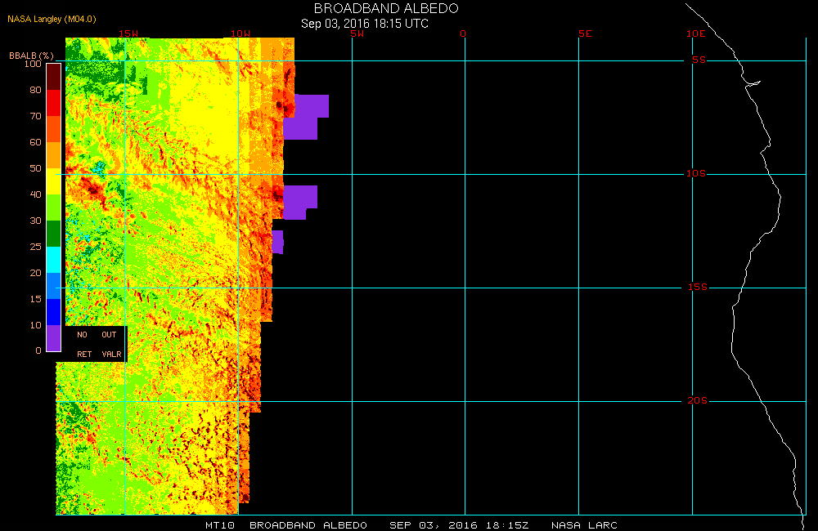Image resolution: width=818 pixels, height=531 pixels.
Task: Click the NASA LARC text in footer
Action: (584, 525)
